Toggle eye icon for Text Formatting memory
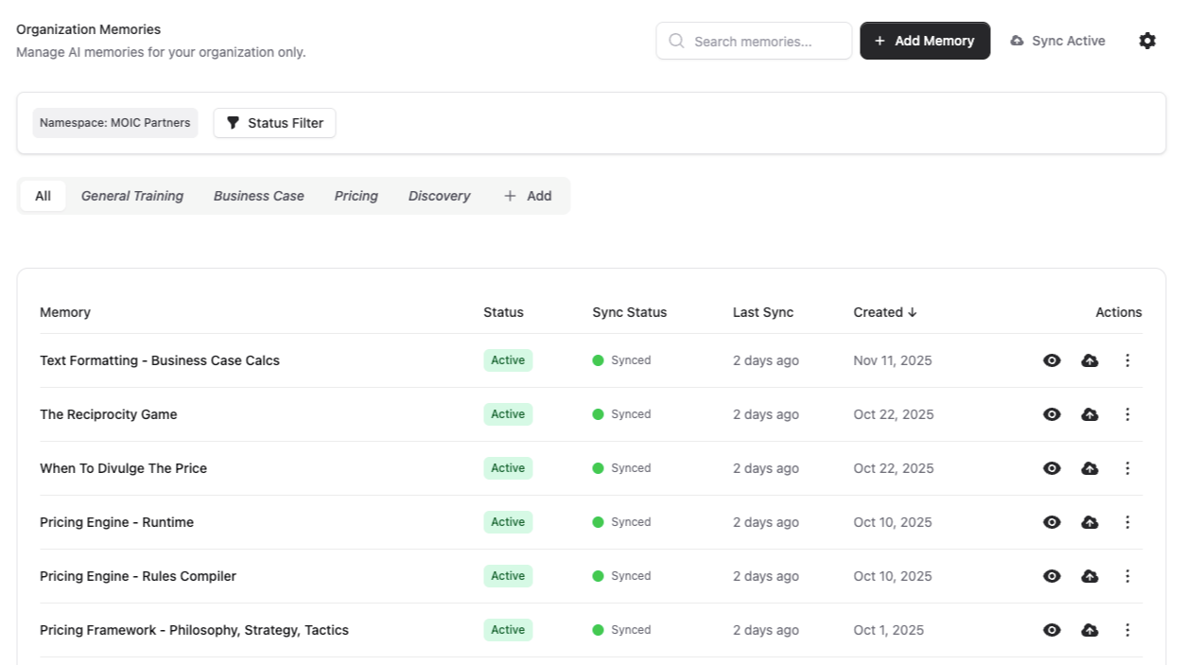1183x665 pixels. point(1052,360)
